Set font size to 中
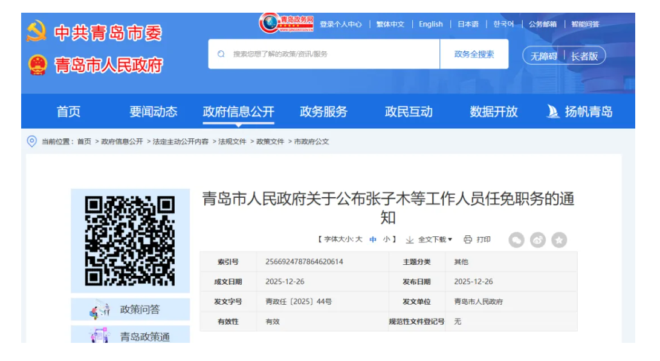The image size is (660, 361). (373, 239)
